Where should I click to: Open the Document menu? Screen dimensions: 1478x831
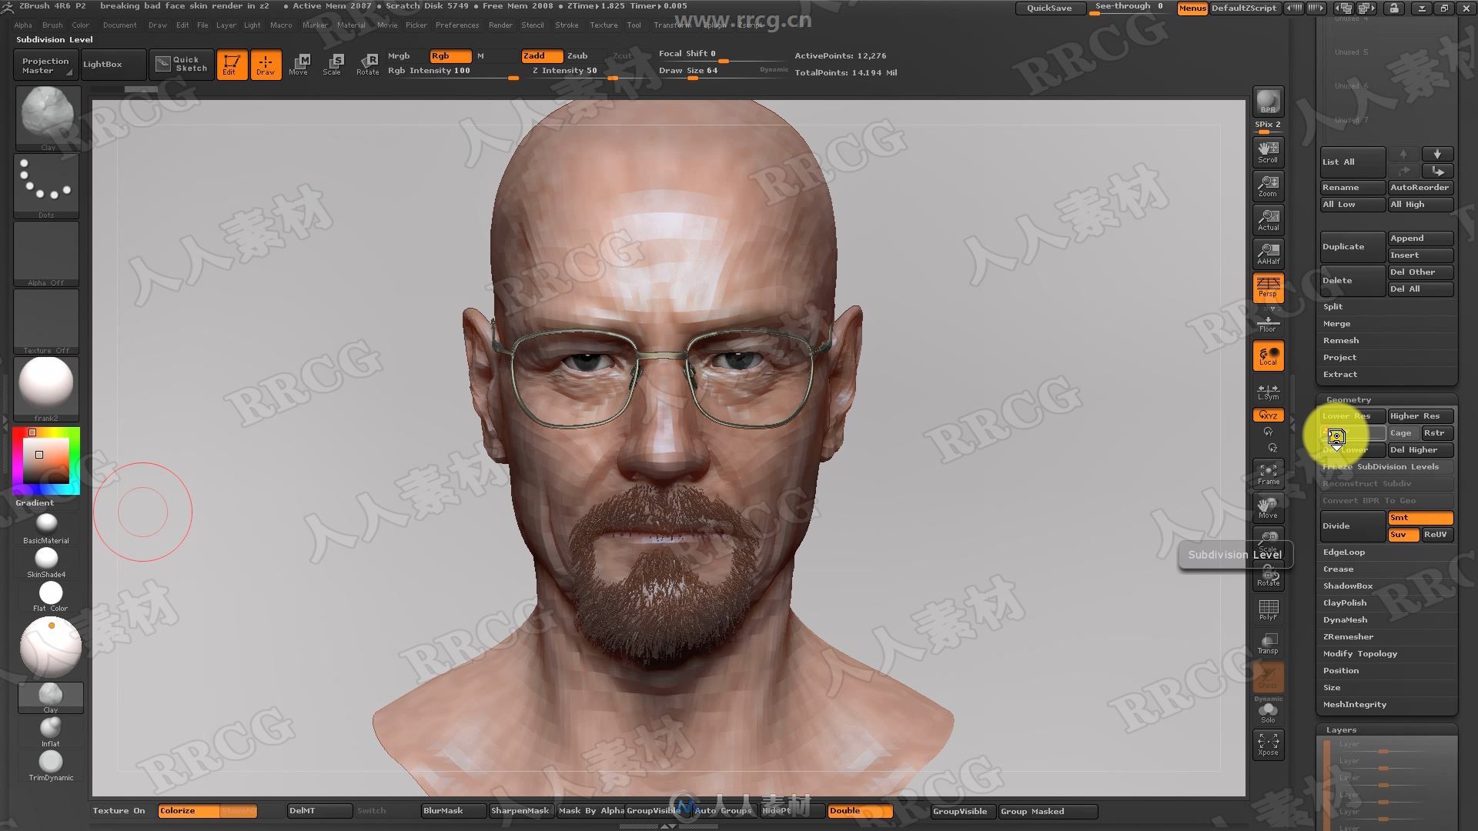click(x=119, y=25)
